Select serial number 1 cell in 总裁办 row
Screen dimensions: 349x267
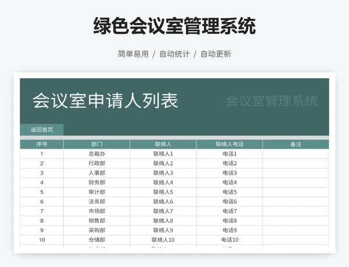[42, 154]
